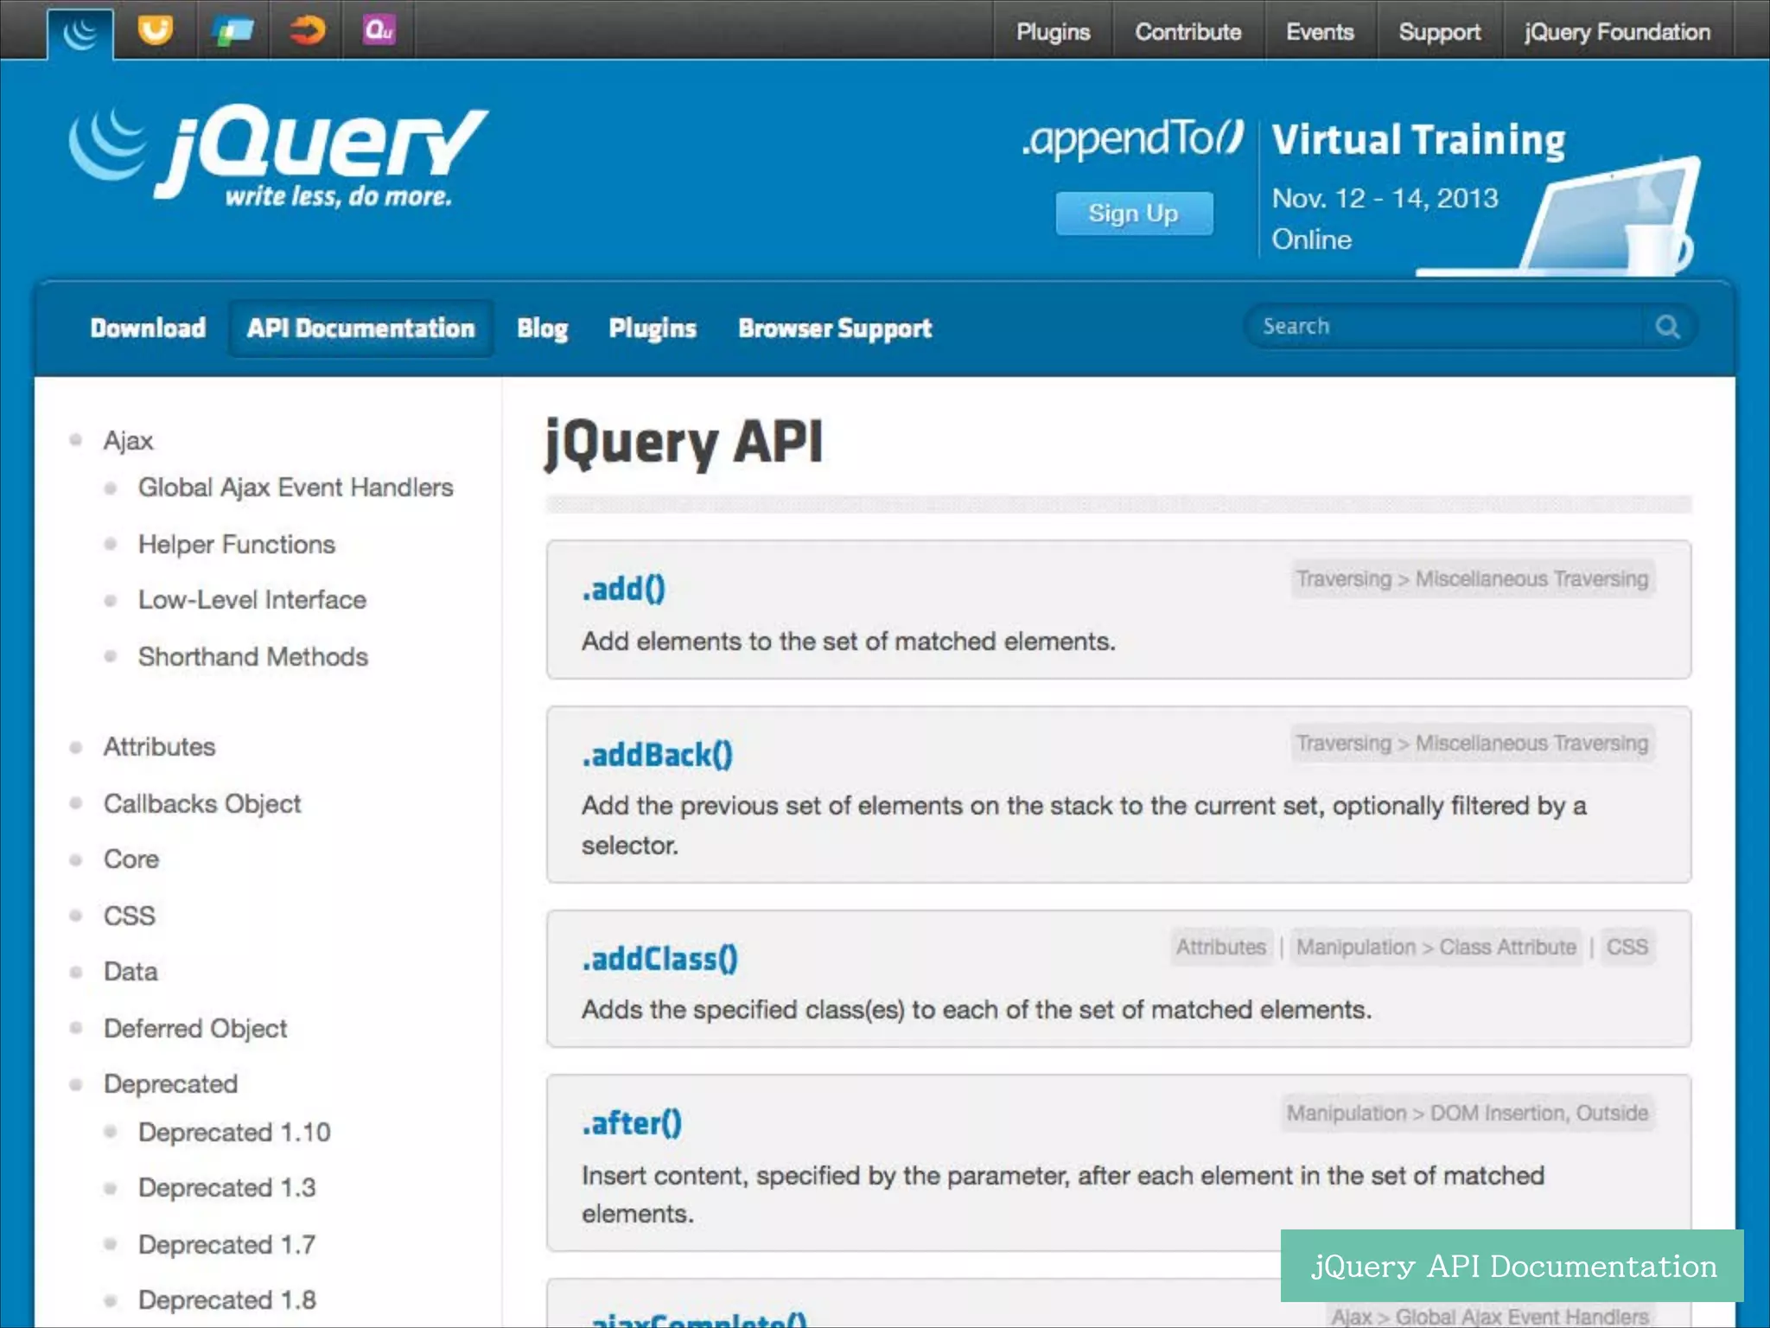The image size is (1770, 1328).
Task: Focus the Search input field
Action: click(1445, 327)
